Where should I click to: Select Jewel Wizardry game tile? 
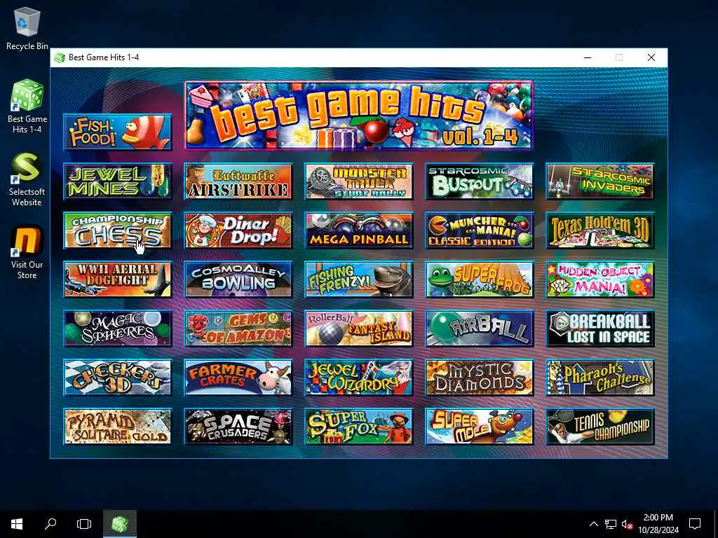pos(359,378)
